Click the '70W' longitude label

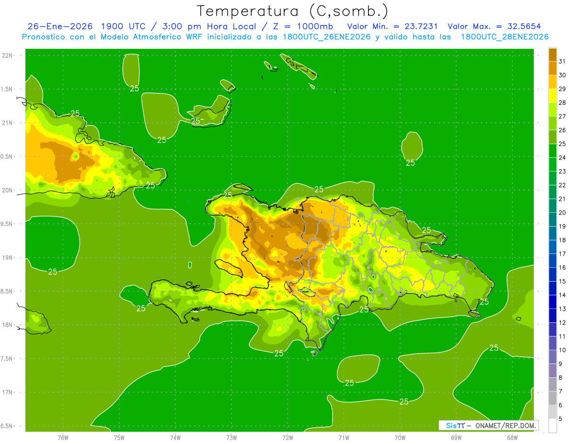click(x=400, y=437)
